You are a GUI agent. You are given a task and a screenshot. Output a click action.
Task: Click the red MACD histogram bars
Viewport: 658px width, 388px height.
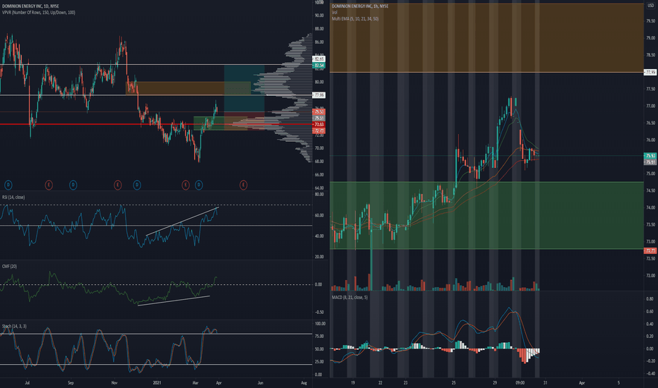tap(524, 356)
